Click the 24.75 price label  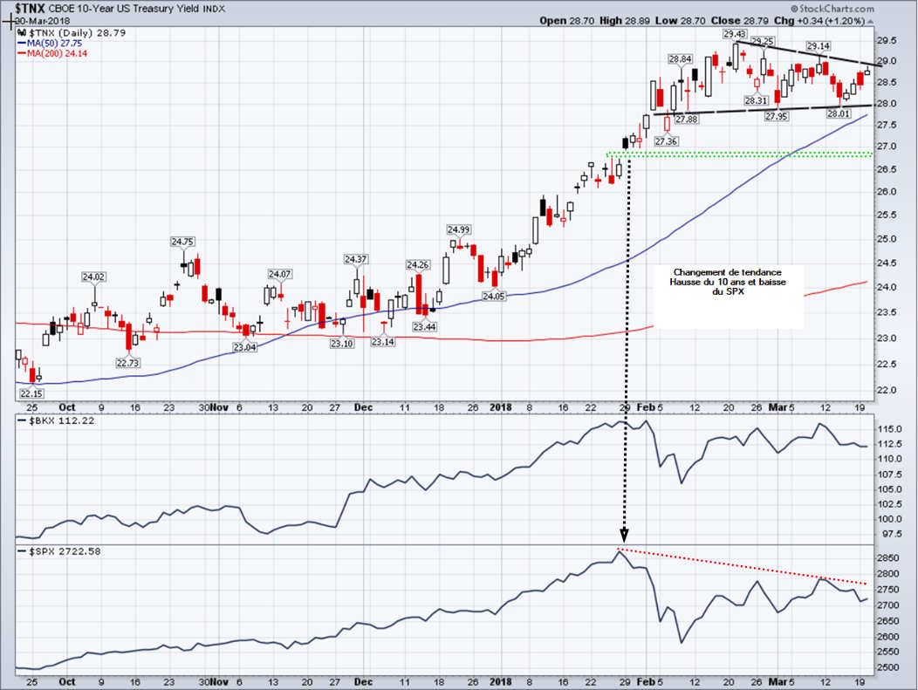182,241
